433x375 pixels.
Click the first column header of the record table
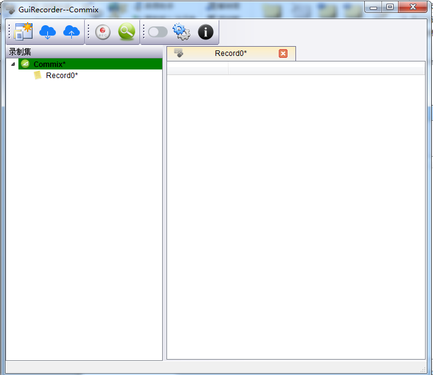197,68
